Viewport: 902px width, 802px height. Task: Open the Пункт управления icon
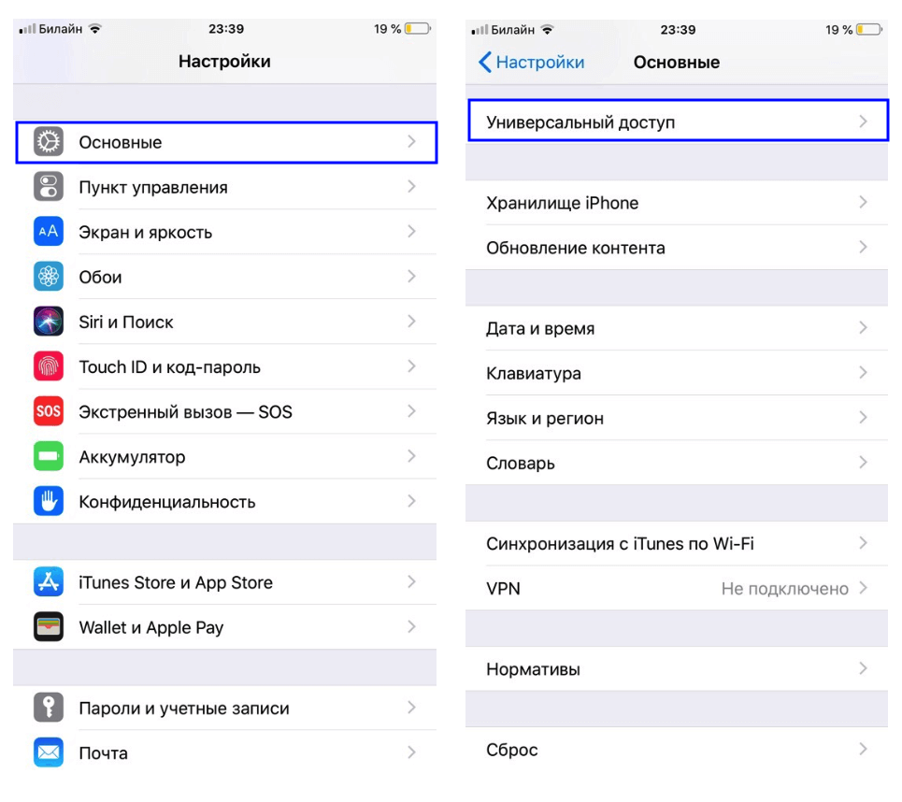[x=49, y=186]
